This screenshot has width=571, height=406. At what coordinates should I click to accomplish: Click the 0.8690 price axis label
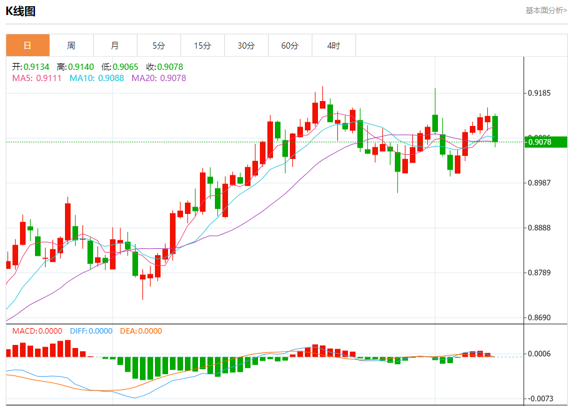[x=539, y=317]
